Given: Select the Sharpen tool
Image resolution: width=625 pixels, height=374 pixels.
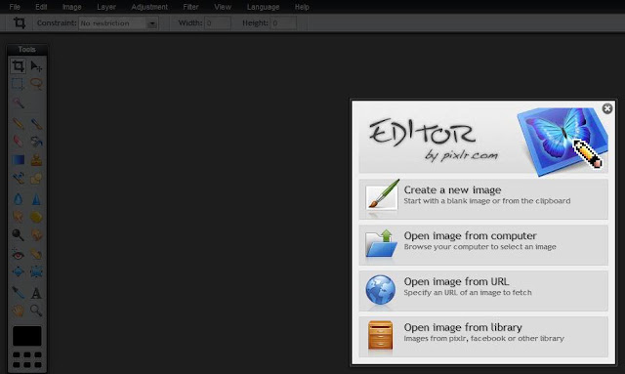Looking at the screenshot, I should pos(36,198).
